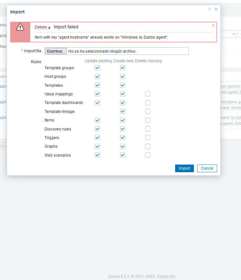Click the Import button
Screen dimensions: 241x280
(184, 168)
